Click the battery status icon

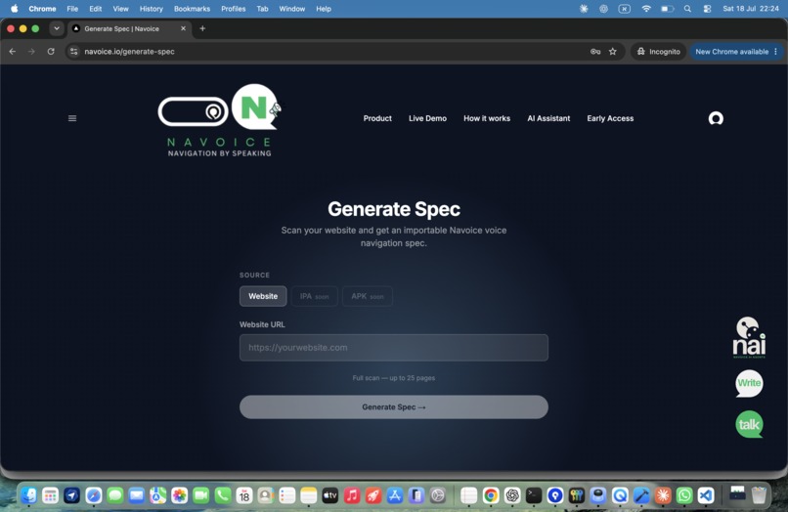click(667, 9)
